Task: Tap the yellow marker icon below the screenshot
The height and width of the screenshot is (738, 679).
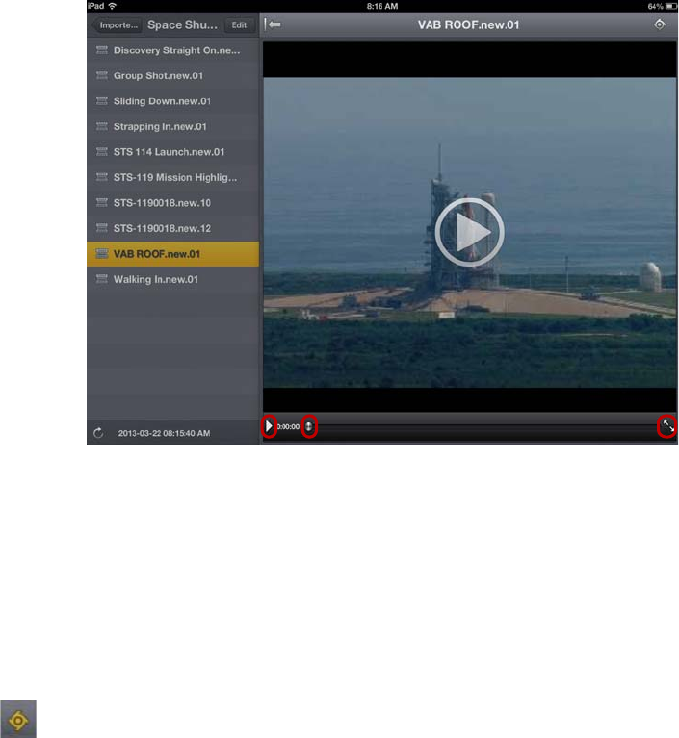Action: 18,720
